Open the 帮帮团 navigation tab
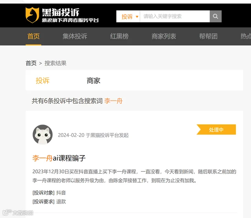The width and height of the screenshot is (251, 218). click(208, 36)
